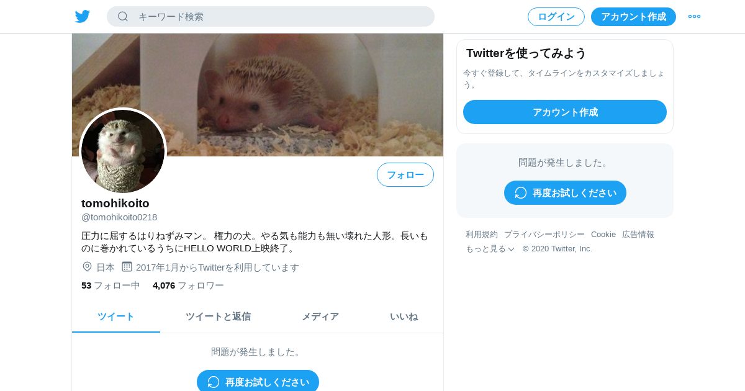Open the three-dots more menu

coord(694,17)
